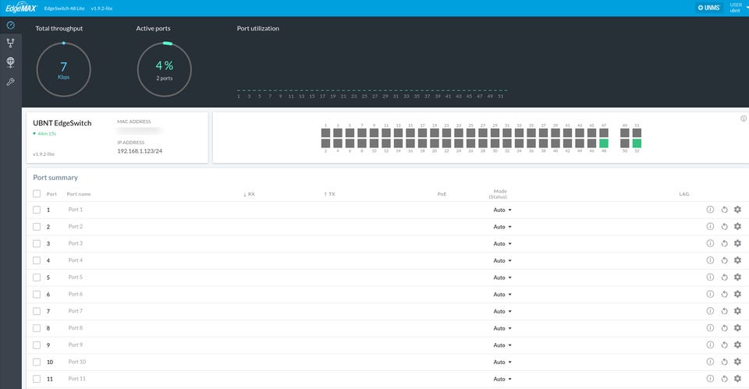
Task: Open the Auto mode dropdown for Port 2
Action: click(x=502, y=227)
